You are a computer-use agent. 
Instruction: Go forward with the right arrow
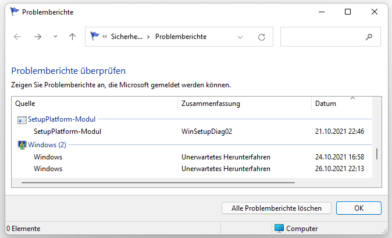[38, 37]
